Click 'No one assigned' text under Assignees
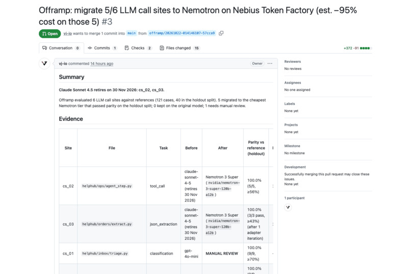Viewport: 411px width, 274px height. (297, 90)
